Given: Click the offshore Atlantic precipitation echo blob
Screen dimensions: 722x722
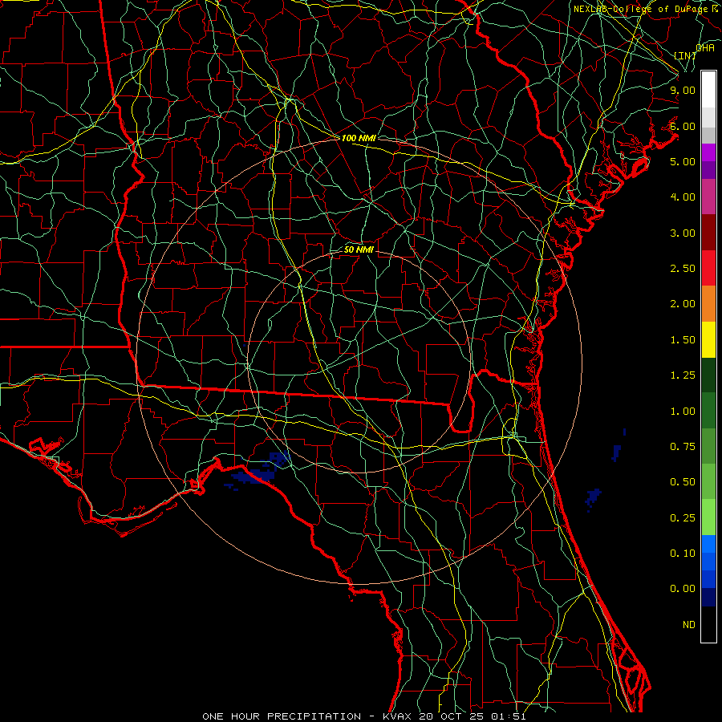Looking at the screenshot, I should click(593, 499).
